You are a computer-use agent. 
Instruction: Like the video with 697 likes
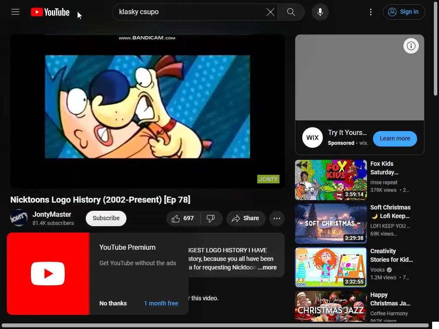click(x=183, y=218)
